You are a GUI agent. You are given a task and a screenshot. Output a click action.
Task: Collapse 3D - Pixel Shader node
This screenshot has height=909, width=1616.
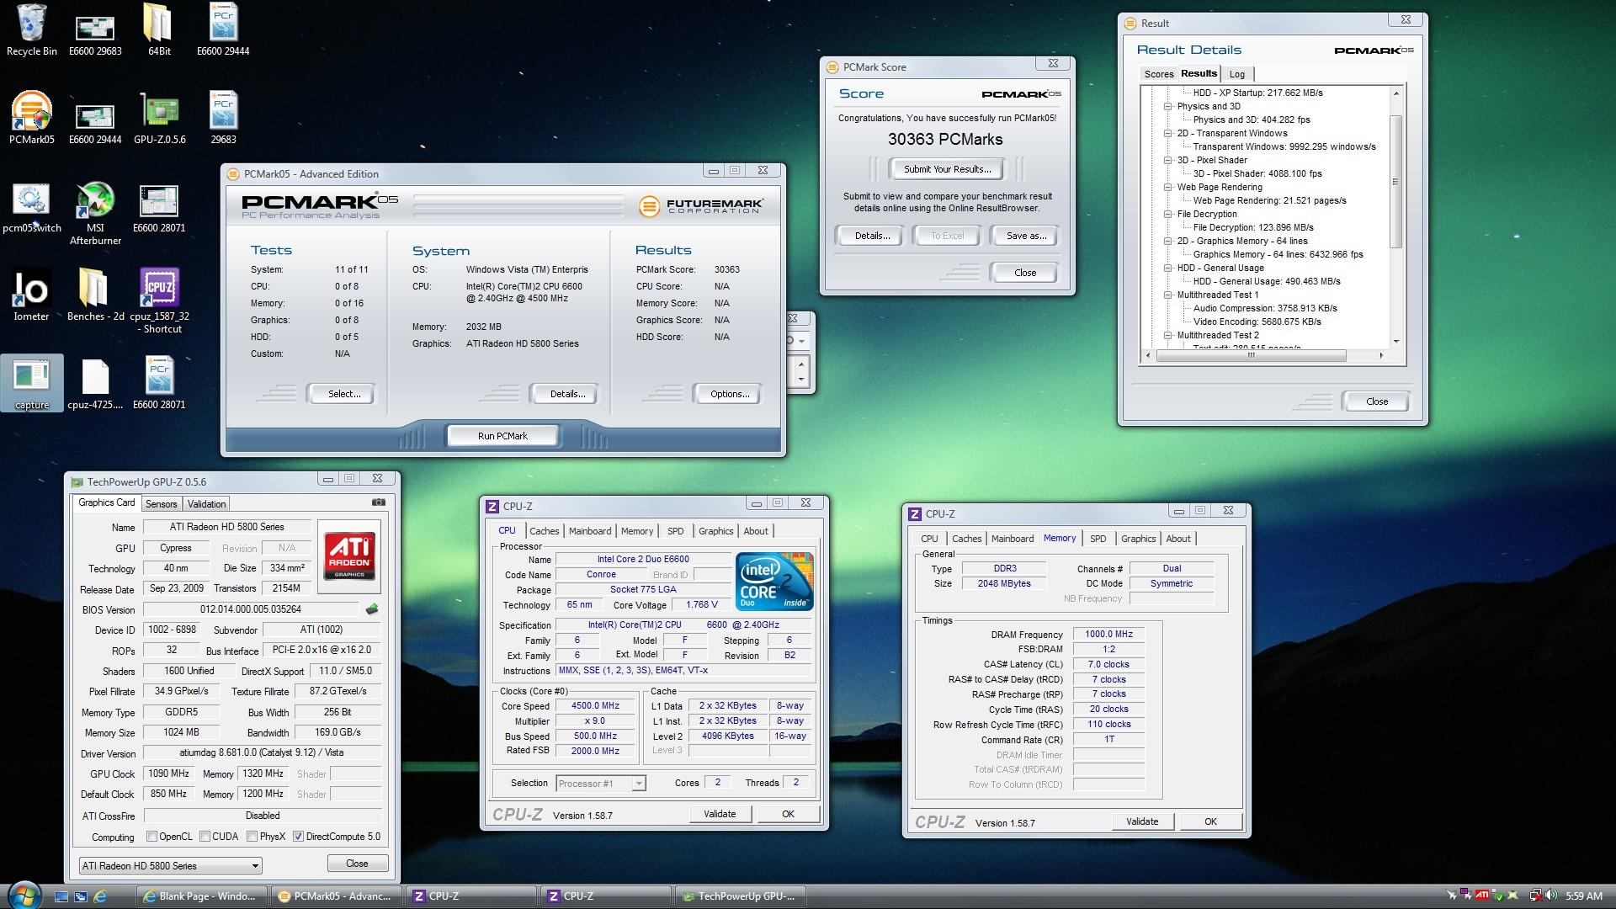tap(1168, 161)
